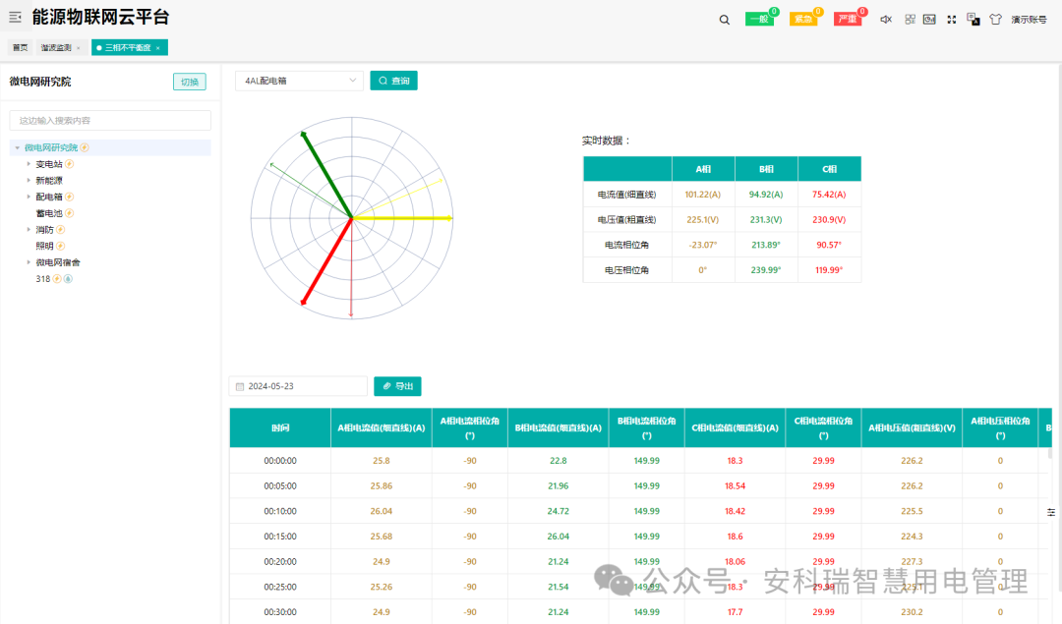Click the A相 current value 101.22(A)

703,195
